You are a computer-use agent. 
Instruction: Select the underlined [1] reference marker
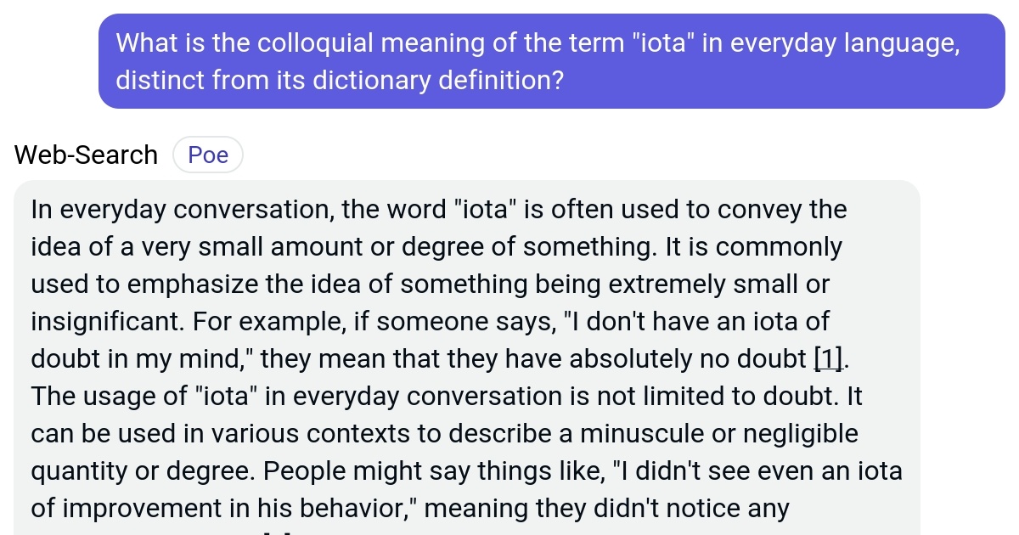click(x=826, y=358)
